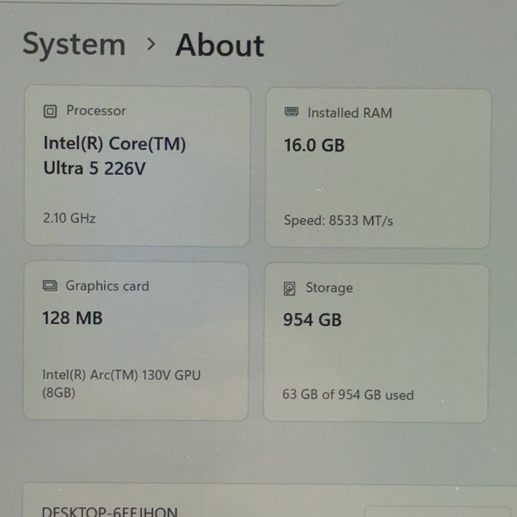Select the Storage label text
Screen dimensions: 517x517
pyautogui.click(x=329, y=288)
